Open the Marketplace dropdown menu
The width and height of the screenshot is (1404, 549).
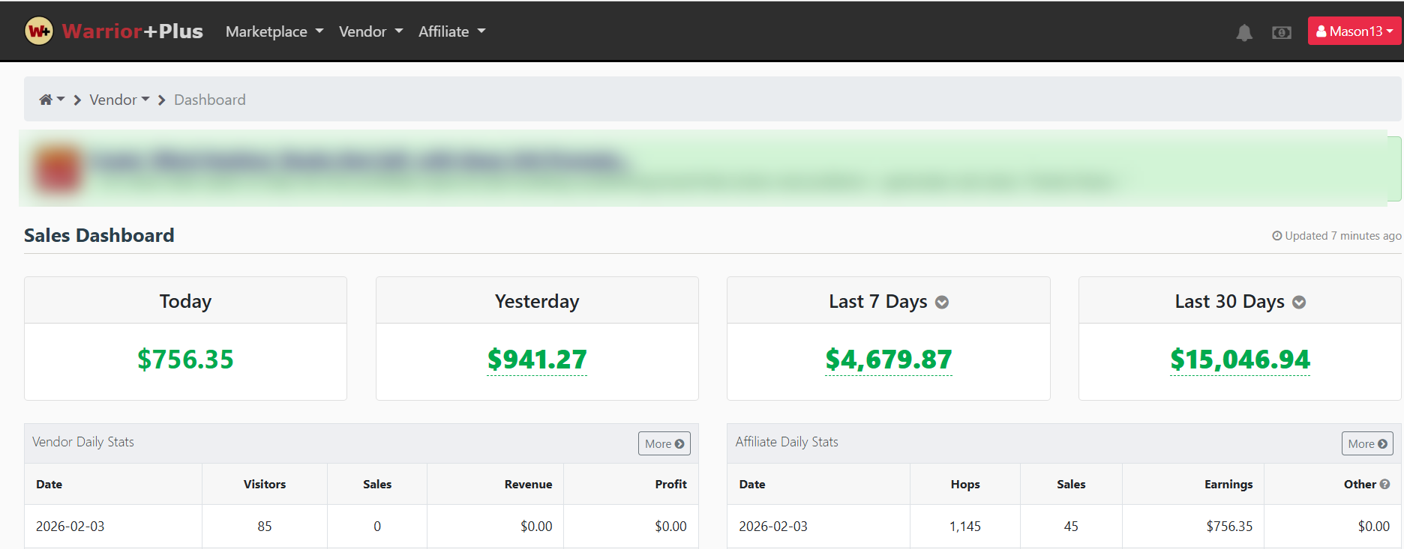coord(274,31)
